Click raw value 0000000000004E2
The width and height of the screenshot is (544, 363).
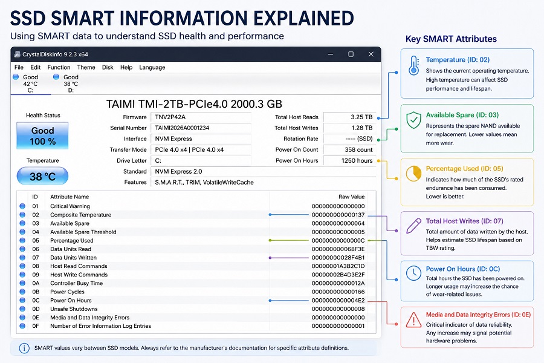338,300
